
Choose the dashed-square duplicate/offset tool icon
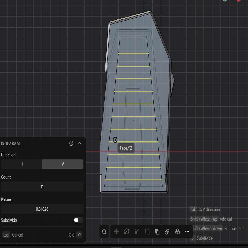pyautogui.click(x=147, y=232)
